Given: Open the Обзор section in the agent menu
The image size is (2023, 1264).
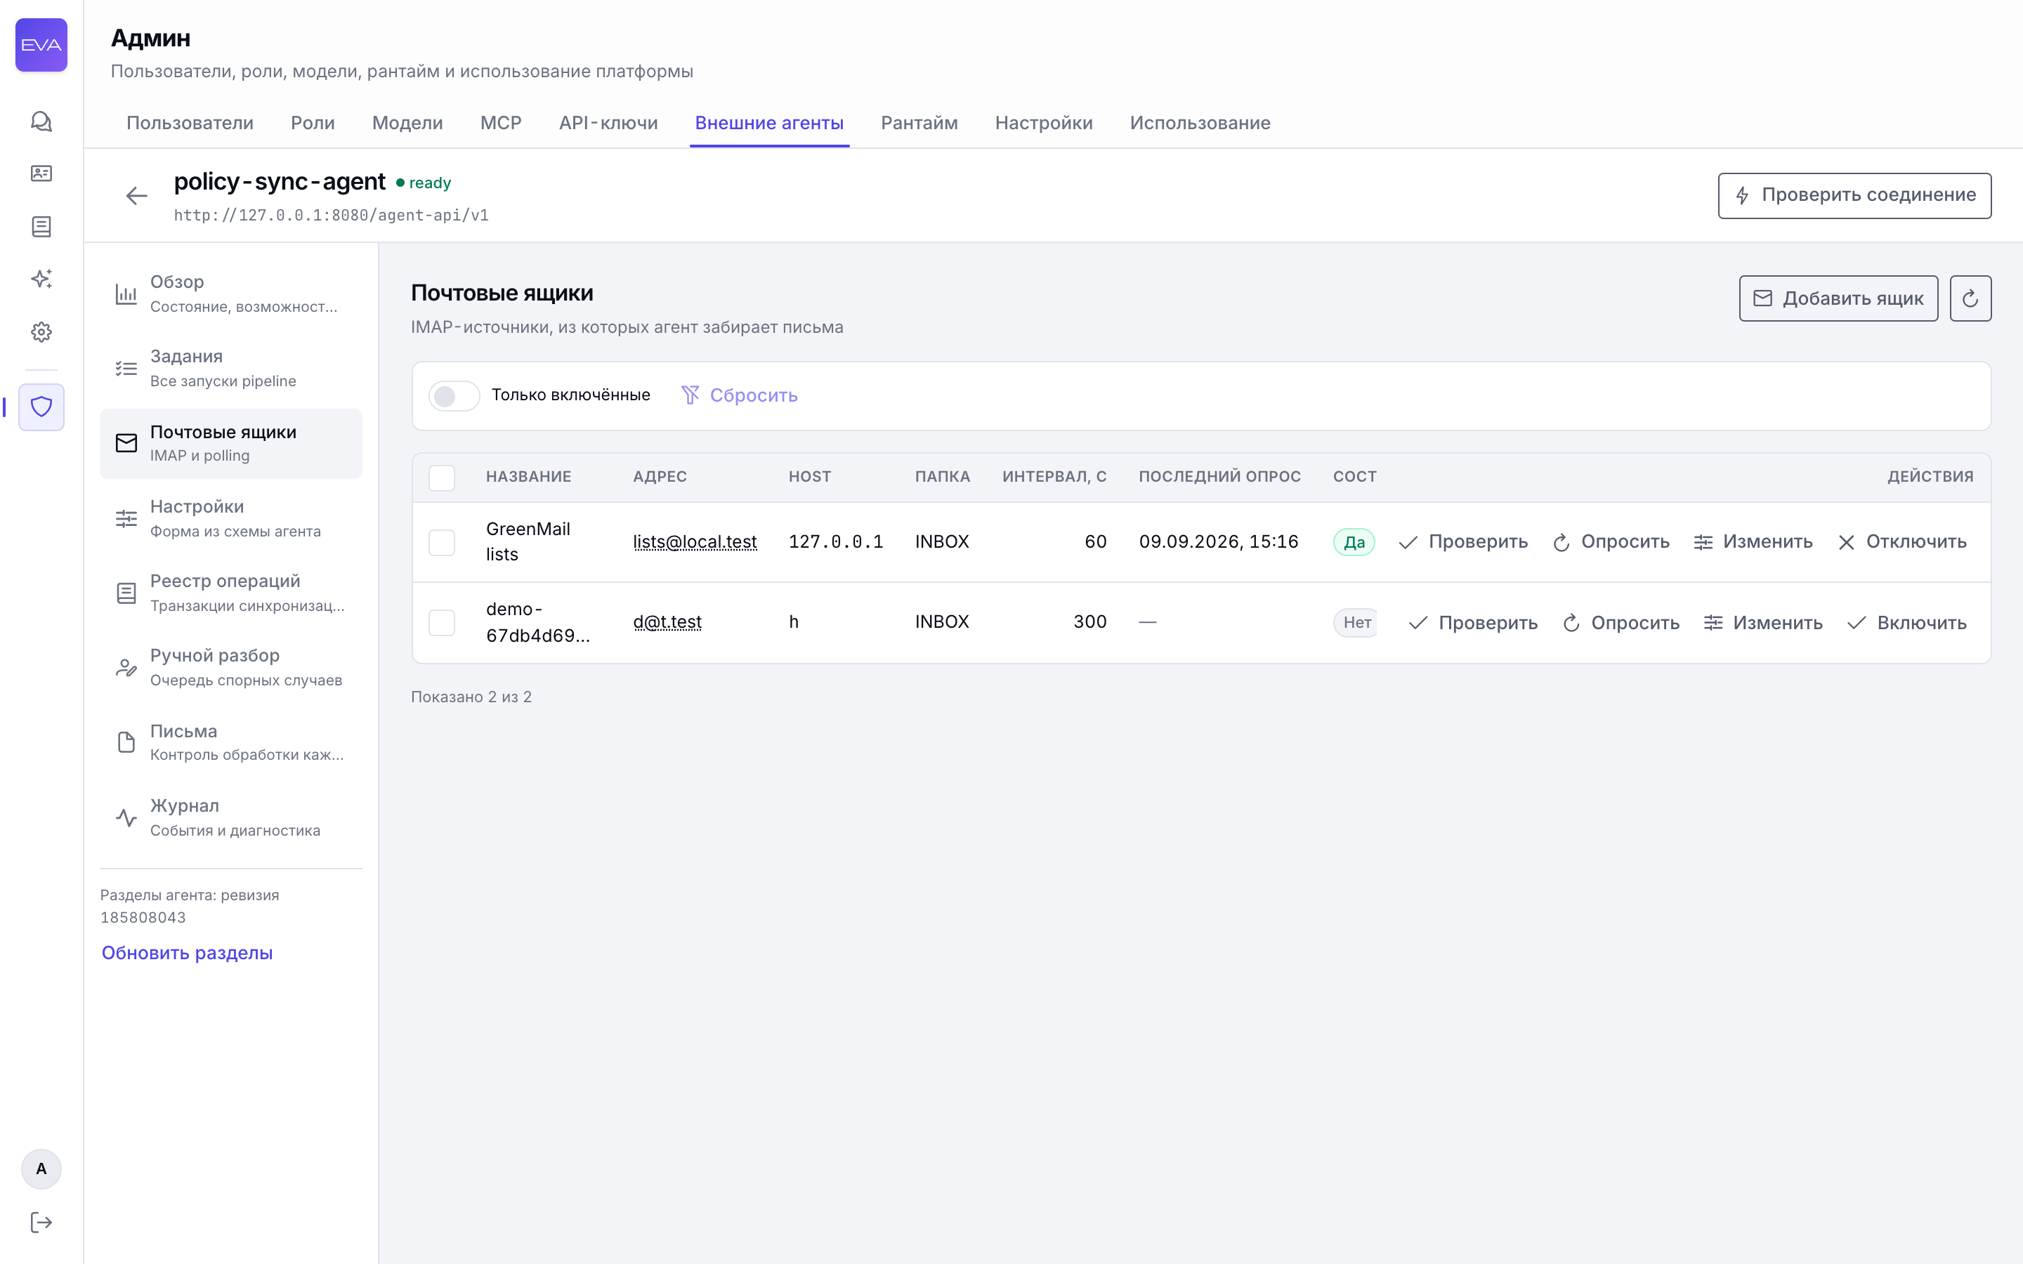Looking at the screenshot, I should pos(230,294).
